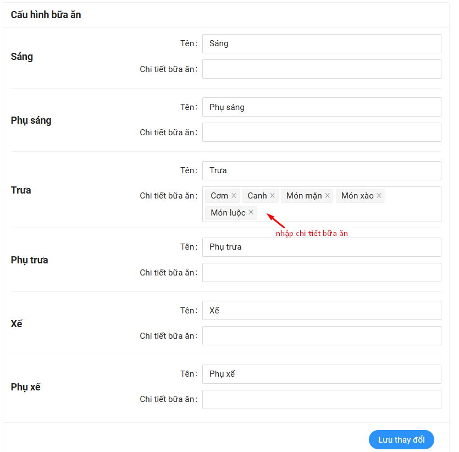Screen dimensions: 459x452
Task: Delete the Món mặn tag
Action: pos(328,196)
